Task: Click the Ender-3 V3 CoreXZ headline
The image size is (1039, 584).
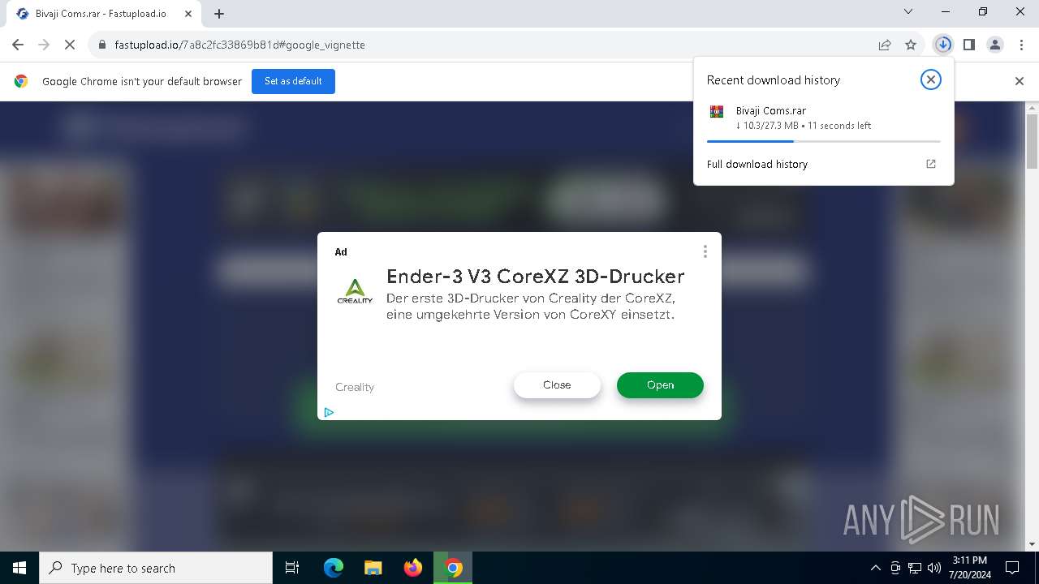Action: tap(536, 276)
